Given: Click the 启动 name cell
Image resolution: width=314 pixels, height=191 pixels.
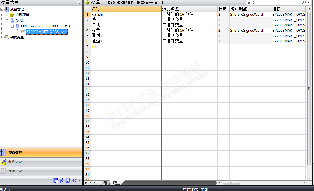Looking at the screenshot, I should point(126,25).
